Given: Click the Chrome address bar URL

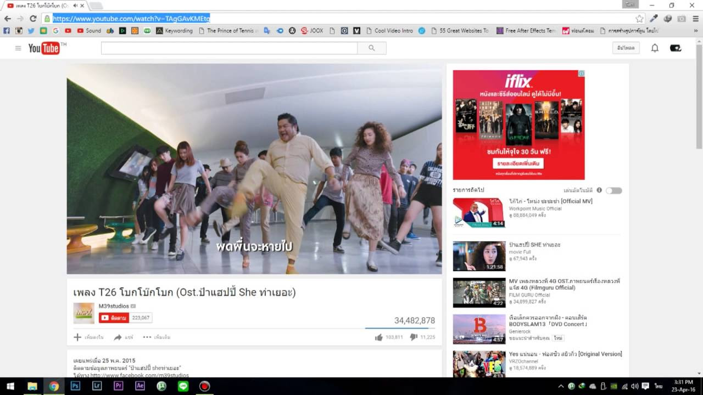Looking at the screenshot, I should tap(131, 19).
